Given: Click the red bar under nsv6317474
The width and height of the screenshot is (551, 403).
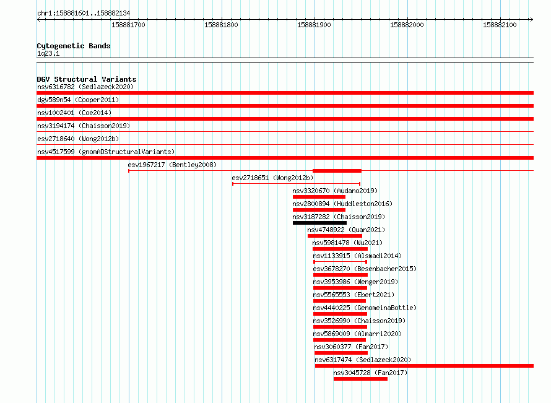Looking at the screenshot, I should [x=424, y=366].
